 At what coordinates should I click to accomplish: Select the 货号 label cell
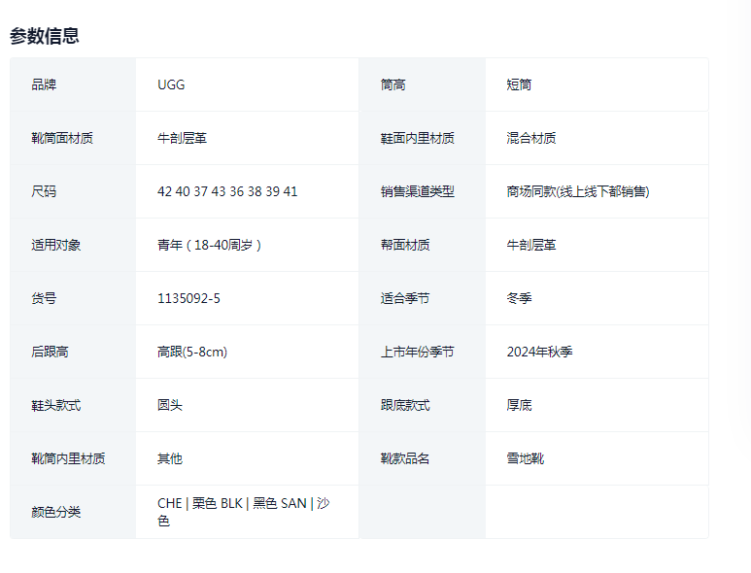73,298
